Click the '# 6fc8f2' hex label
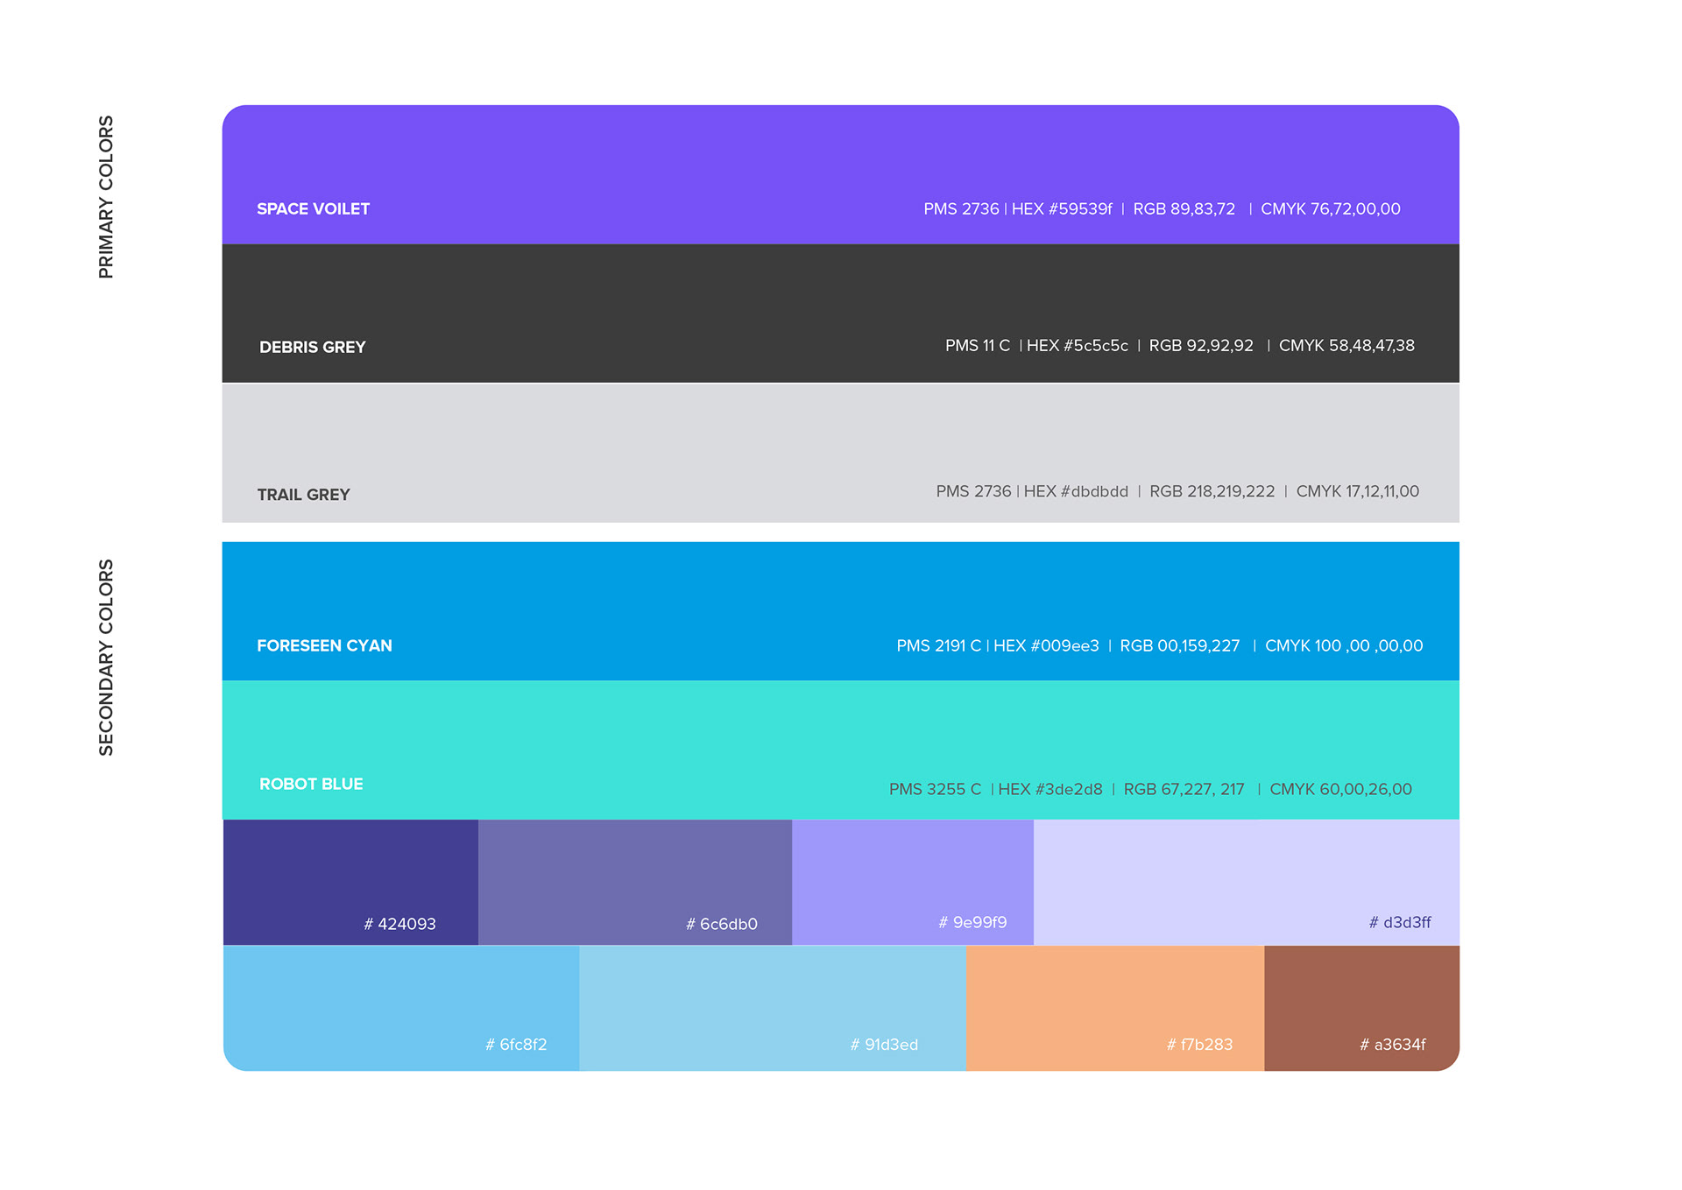1682x1190 pixels. click(x=516, y=1045)
